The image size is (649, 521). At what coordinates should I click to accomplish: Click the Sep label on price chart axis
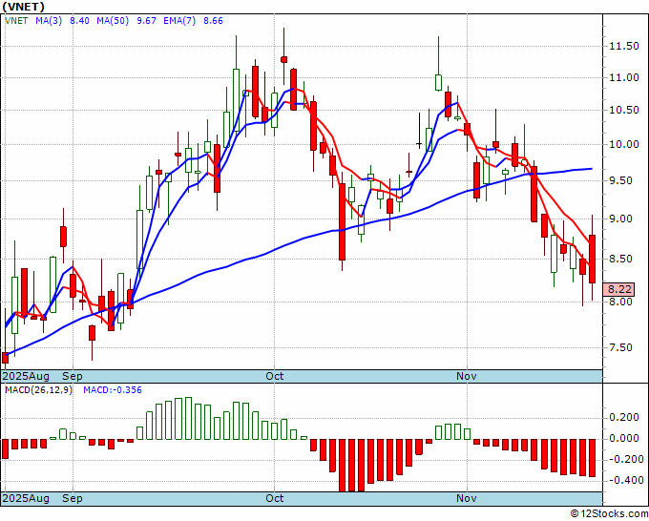click(73, 376)
